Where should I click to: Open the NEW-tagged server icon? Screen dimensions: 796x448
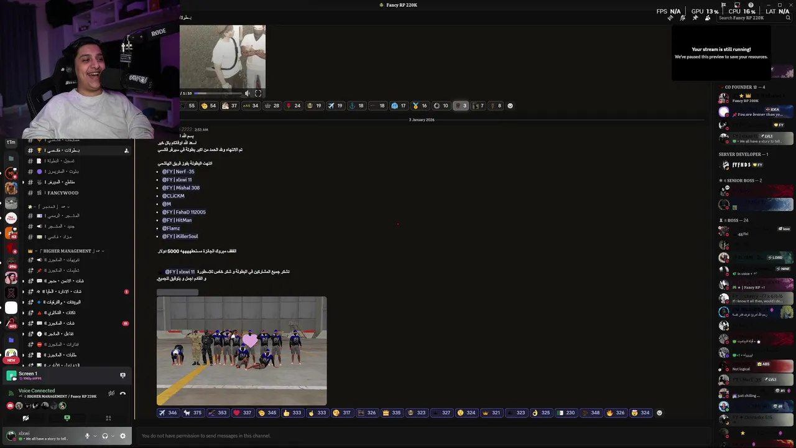[11, 355]
